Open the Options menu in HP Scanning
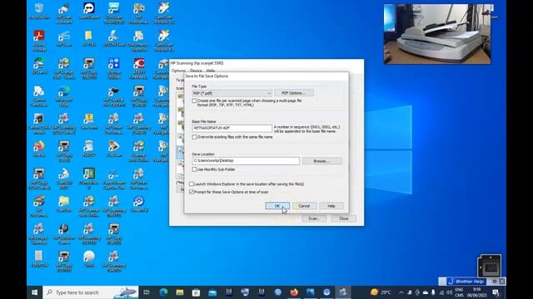The width and height of the screenshot is (533, 299). click(178, 71)
